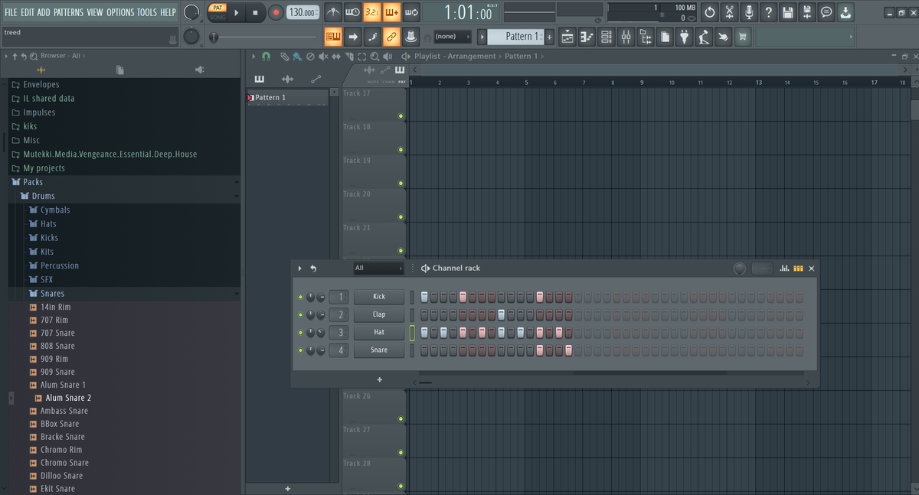The image size is (919, 495).
Task: Select the zoom magnifier tool in Playlist
Action: (374, 56)
